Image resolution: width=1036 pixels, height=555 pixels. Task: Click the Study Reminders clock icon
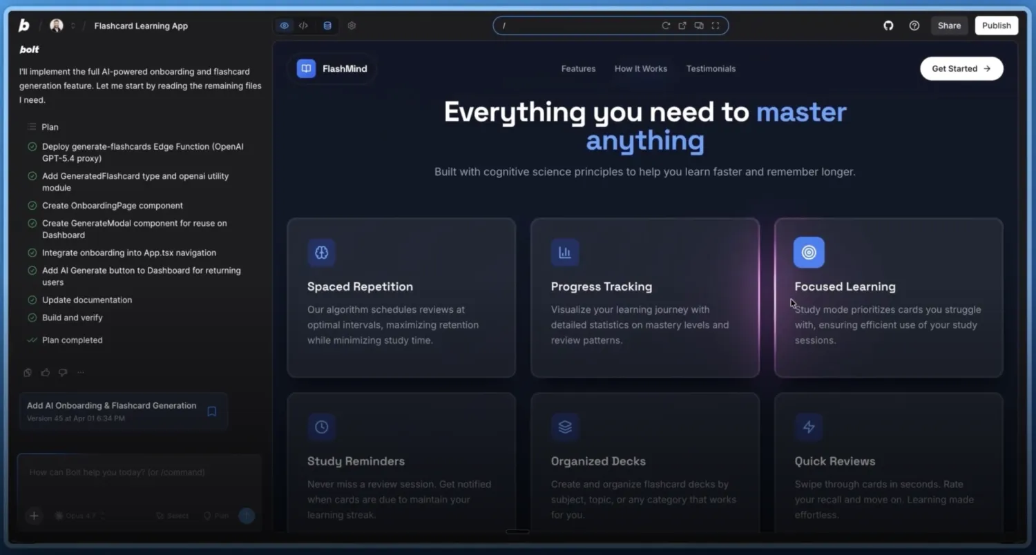coord(321,427)
